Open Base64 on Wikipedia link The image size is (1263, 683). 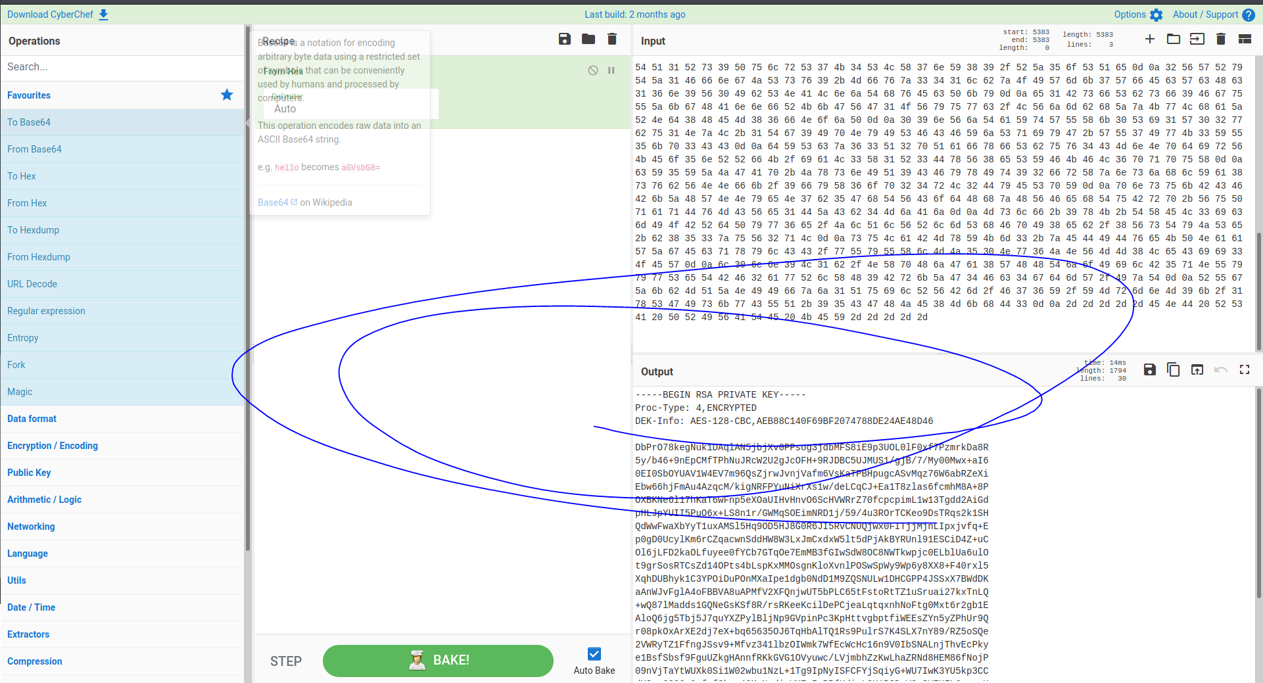(277, 202)
